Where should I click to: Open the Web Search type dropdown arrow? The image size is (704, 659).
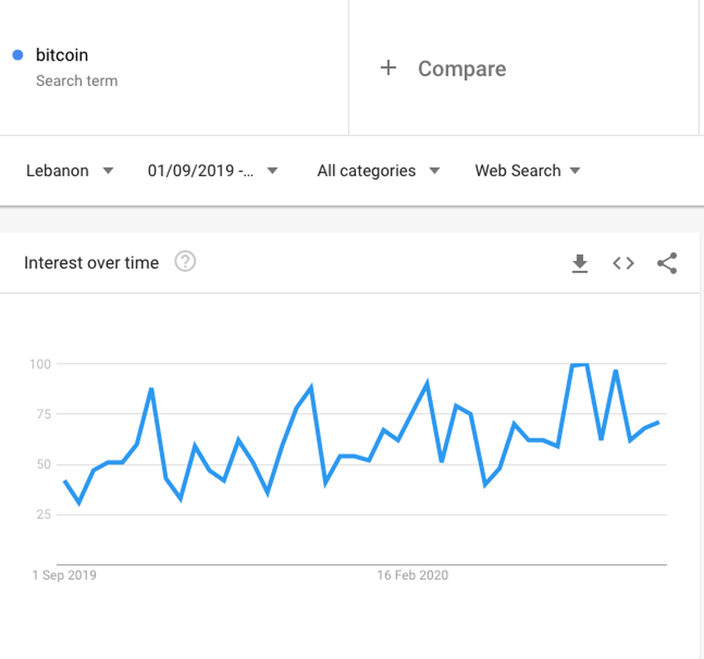[576, 171]
